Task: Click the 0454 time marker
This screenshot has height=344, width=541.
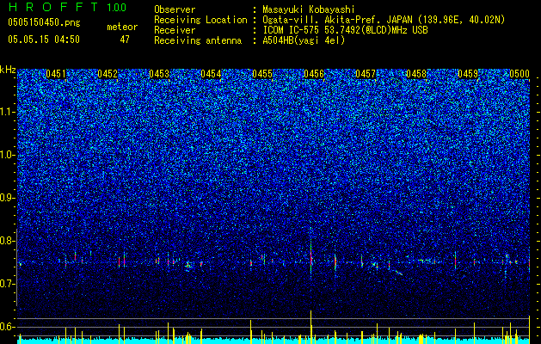Action: pyautogui.click(x=211, y=74)
